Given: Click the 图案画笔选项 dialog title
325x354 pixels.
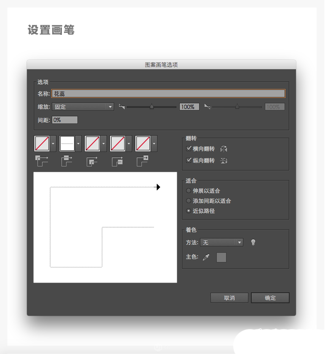Looking at the screenshot, I should coord(161,65).
